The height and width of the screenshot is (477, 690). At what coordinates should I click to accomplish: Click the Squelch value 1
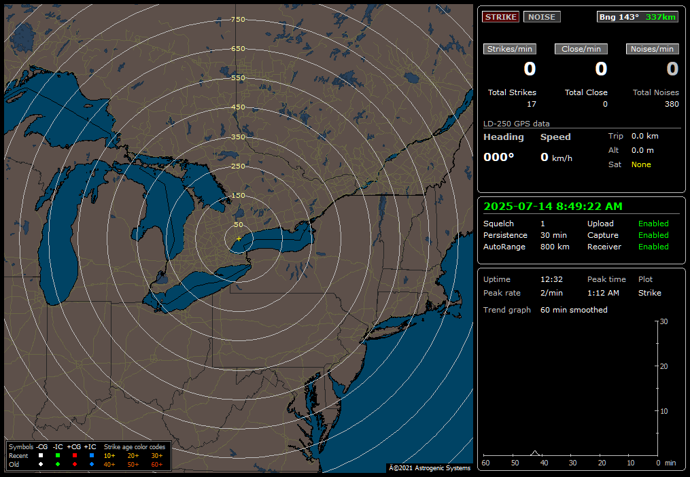542,224
